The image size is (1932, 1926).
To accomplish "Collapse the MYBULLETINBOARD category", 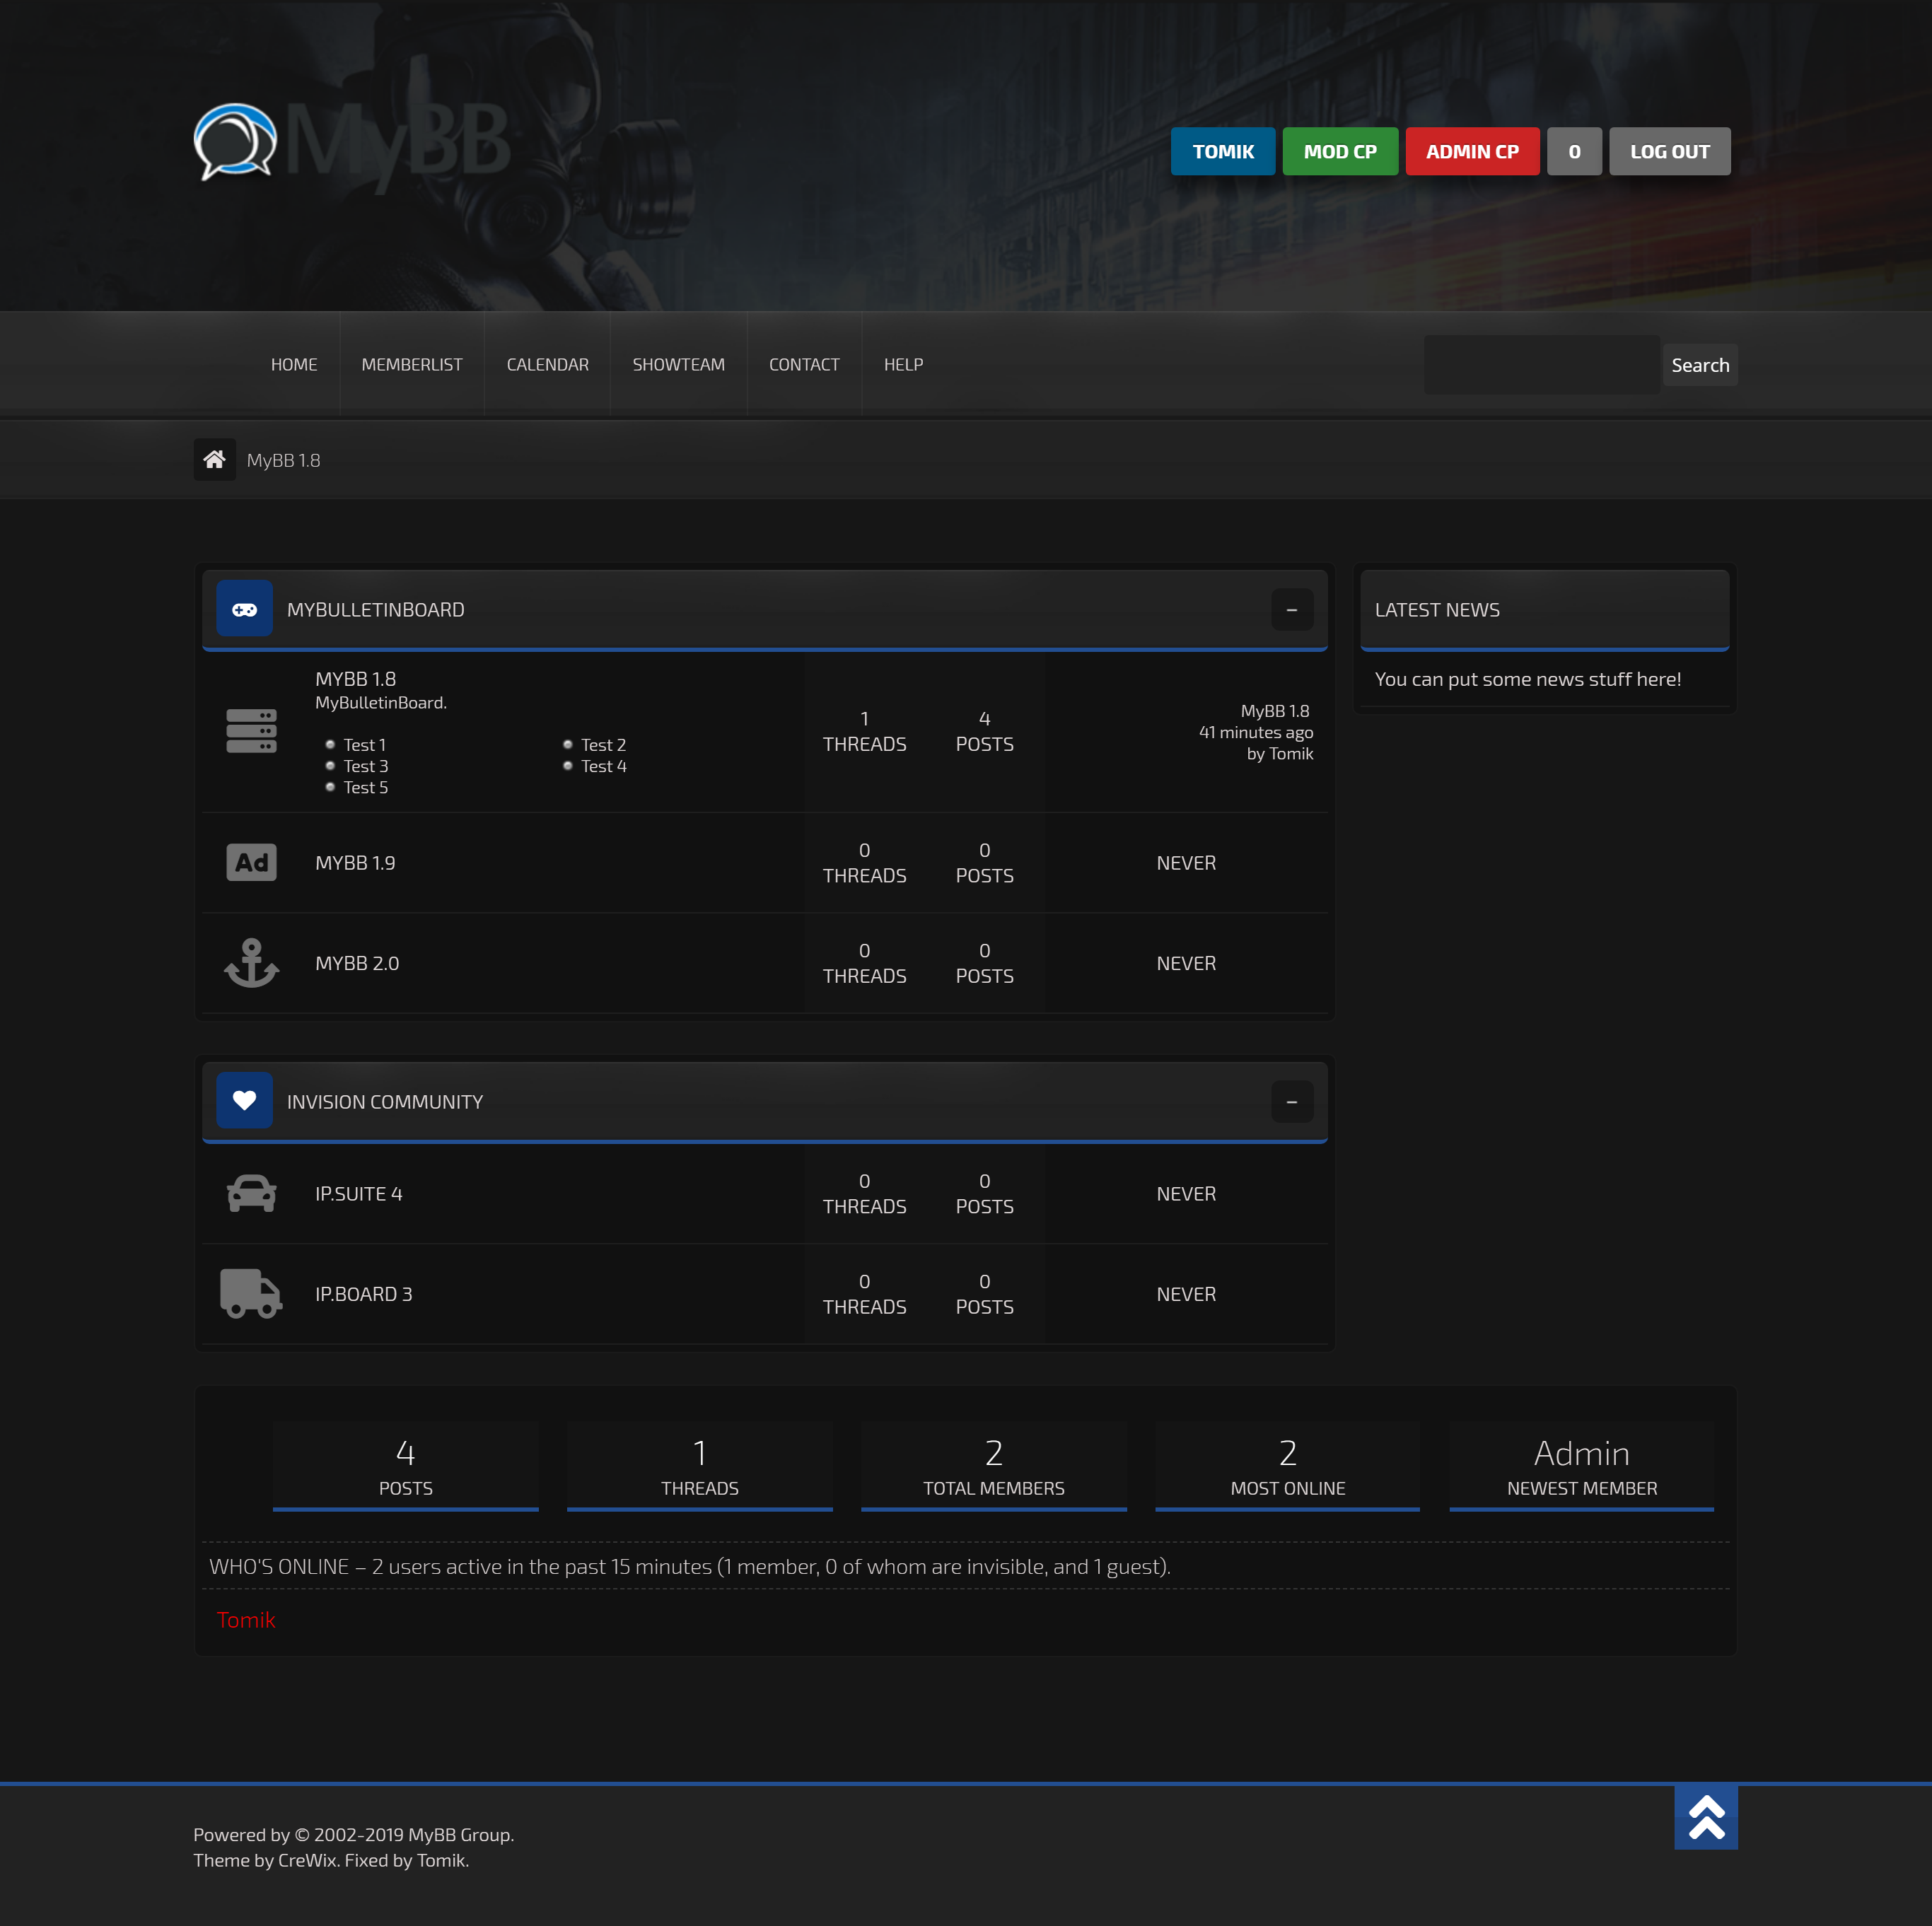I will pos(1291,609).
